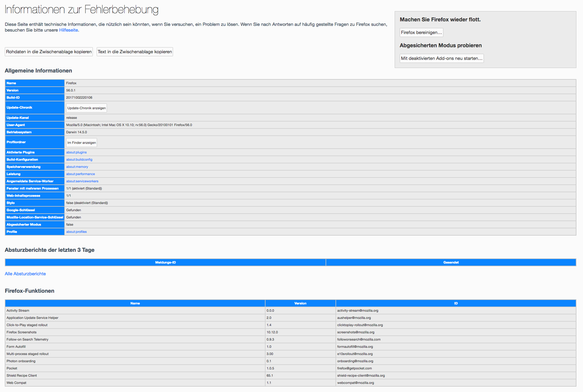Click the Meldungs-ID column header

(x=165, y=262)
